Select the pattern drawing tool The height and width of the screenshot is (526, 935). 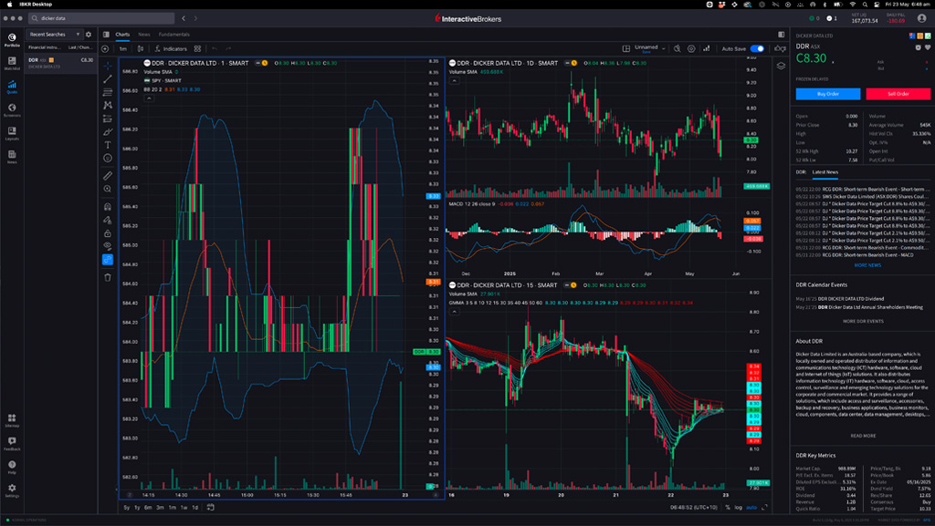tap(108, 106)
